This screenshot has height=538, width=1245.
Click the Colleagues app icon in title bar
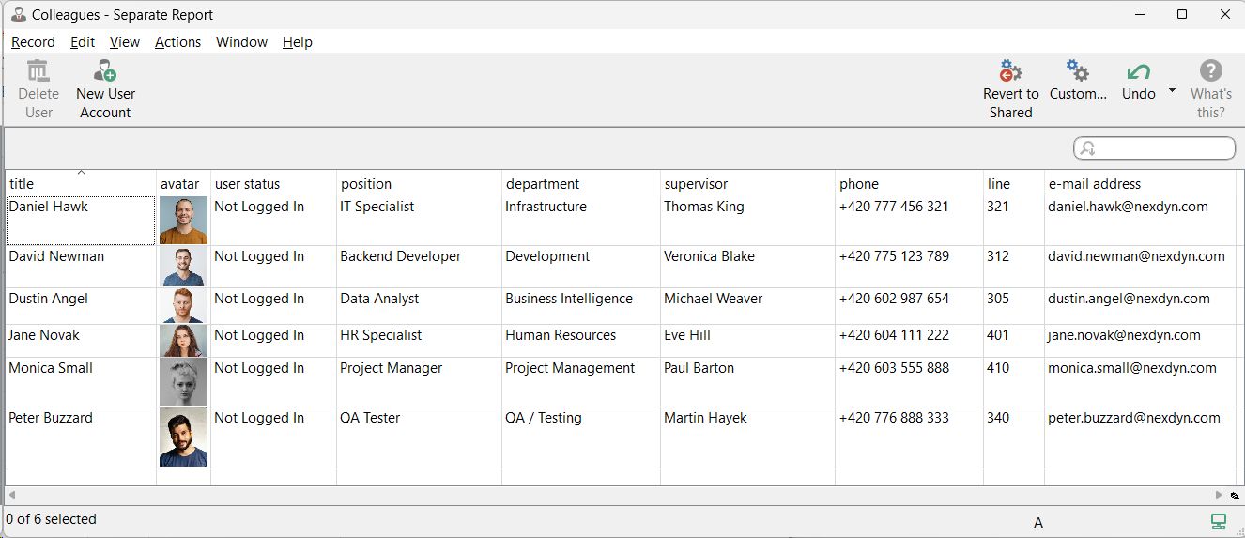click(x=18, y=14)
